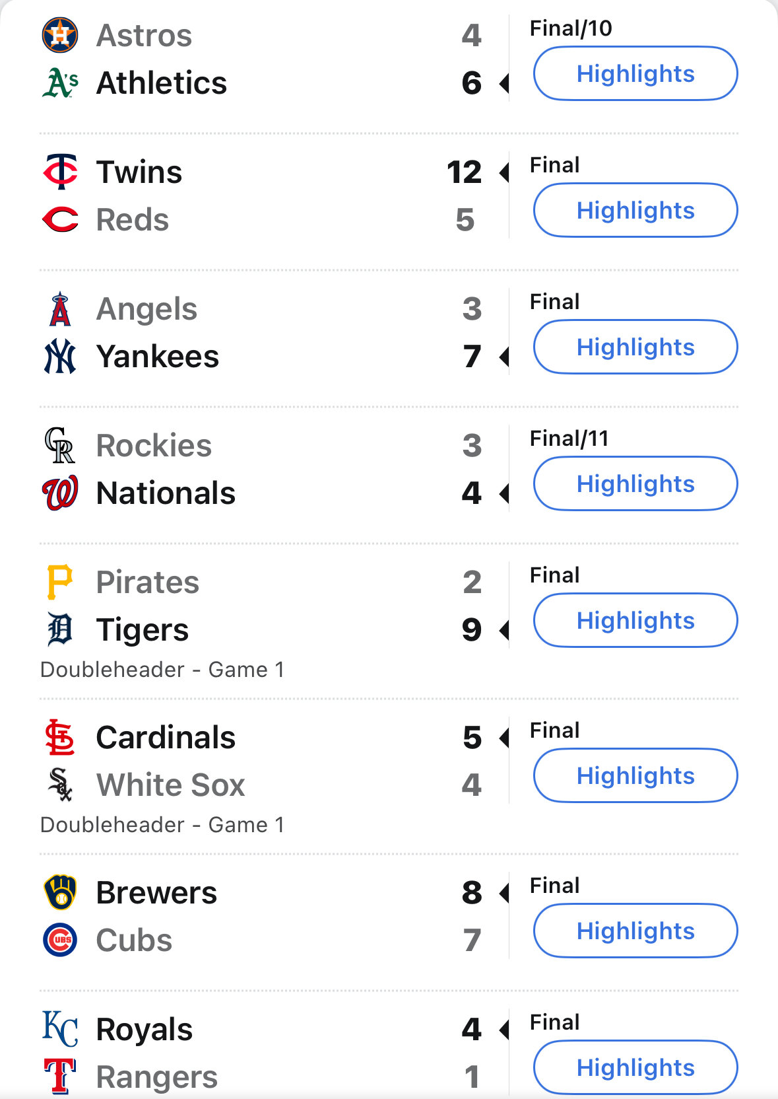Open the White Sox team name

pos(171,785)
